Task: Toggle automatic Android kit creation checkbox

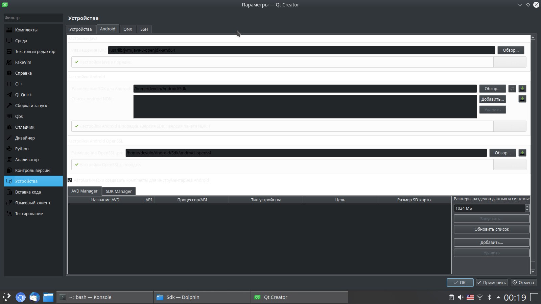Action: (x=70, y=180)
